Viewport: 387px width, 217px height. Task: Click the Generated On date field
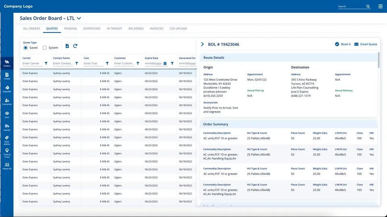coord(187,63)
